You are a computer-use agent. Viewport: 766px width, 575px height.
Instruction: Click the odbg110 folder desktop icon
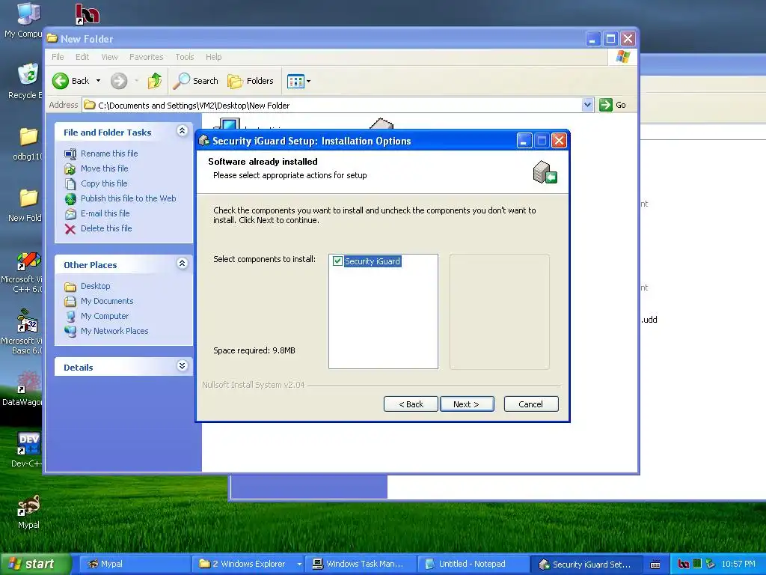tap(28, 136)
